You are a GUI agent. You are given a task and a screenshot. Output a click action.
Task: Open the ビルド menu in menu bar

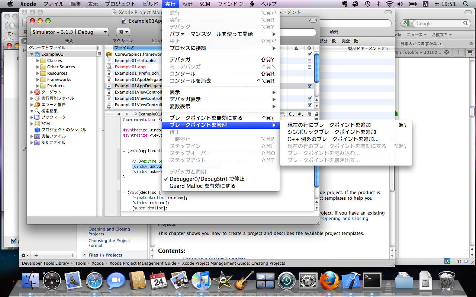click(x=151, y=4)
